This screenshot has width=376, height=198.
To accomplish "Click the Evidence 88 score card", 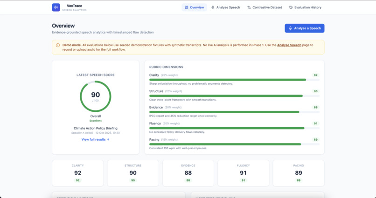I will pos(188,173).
